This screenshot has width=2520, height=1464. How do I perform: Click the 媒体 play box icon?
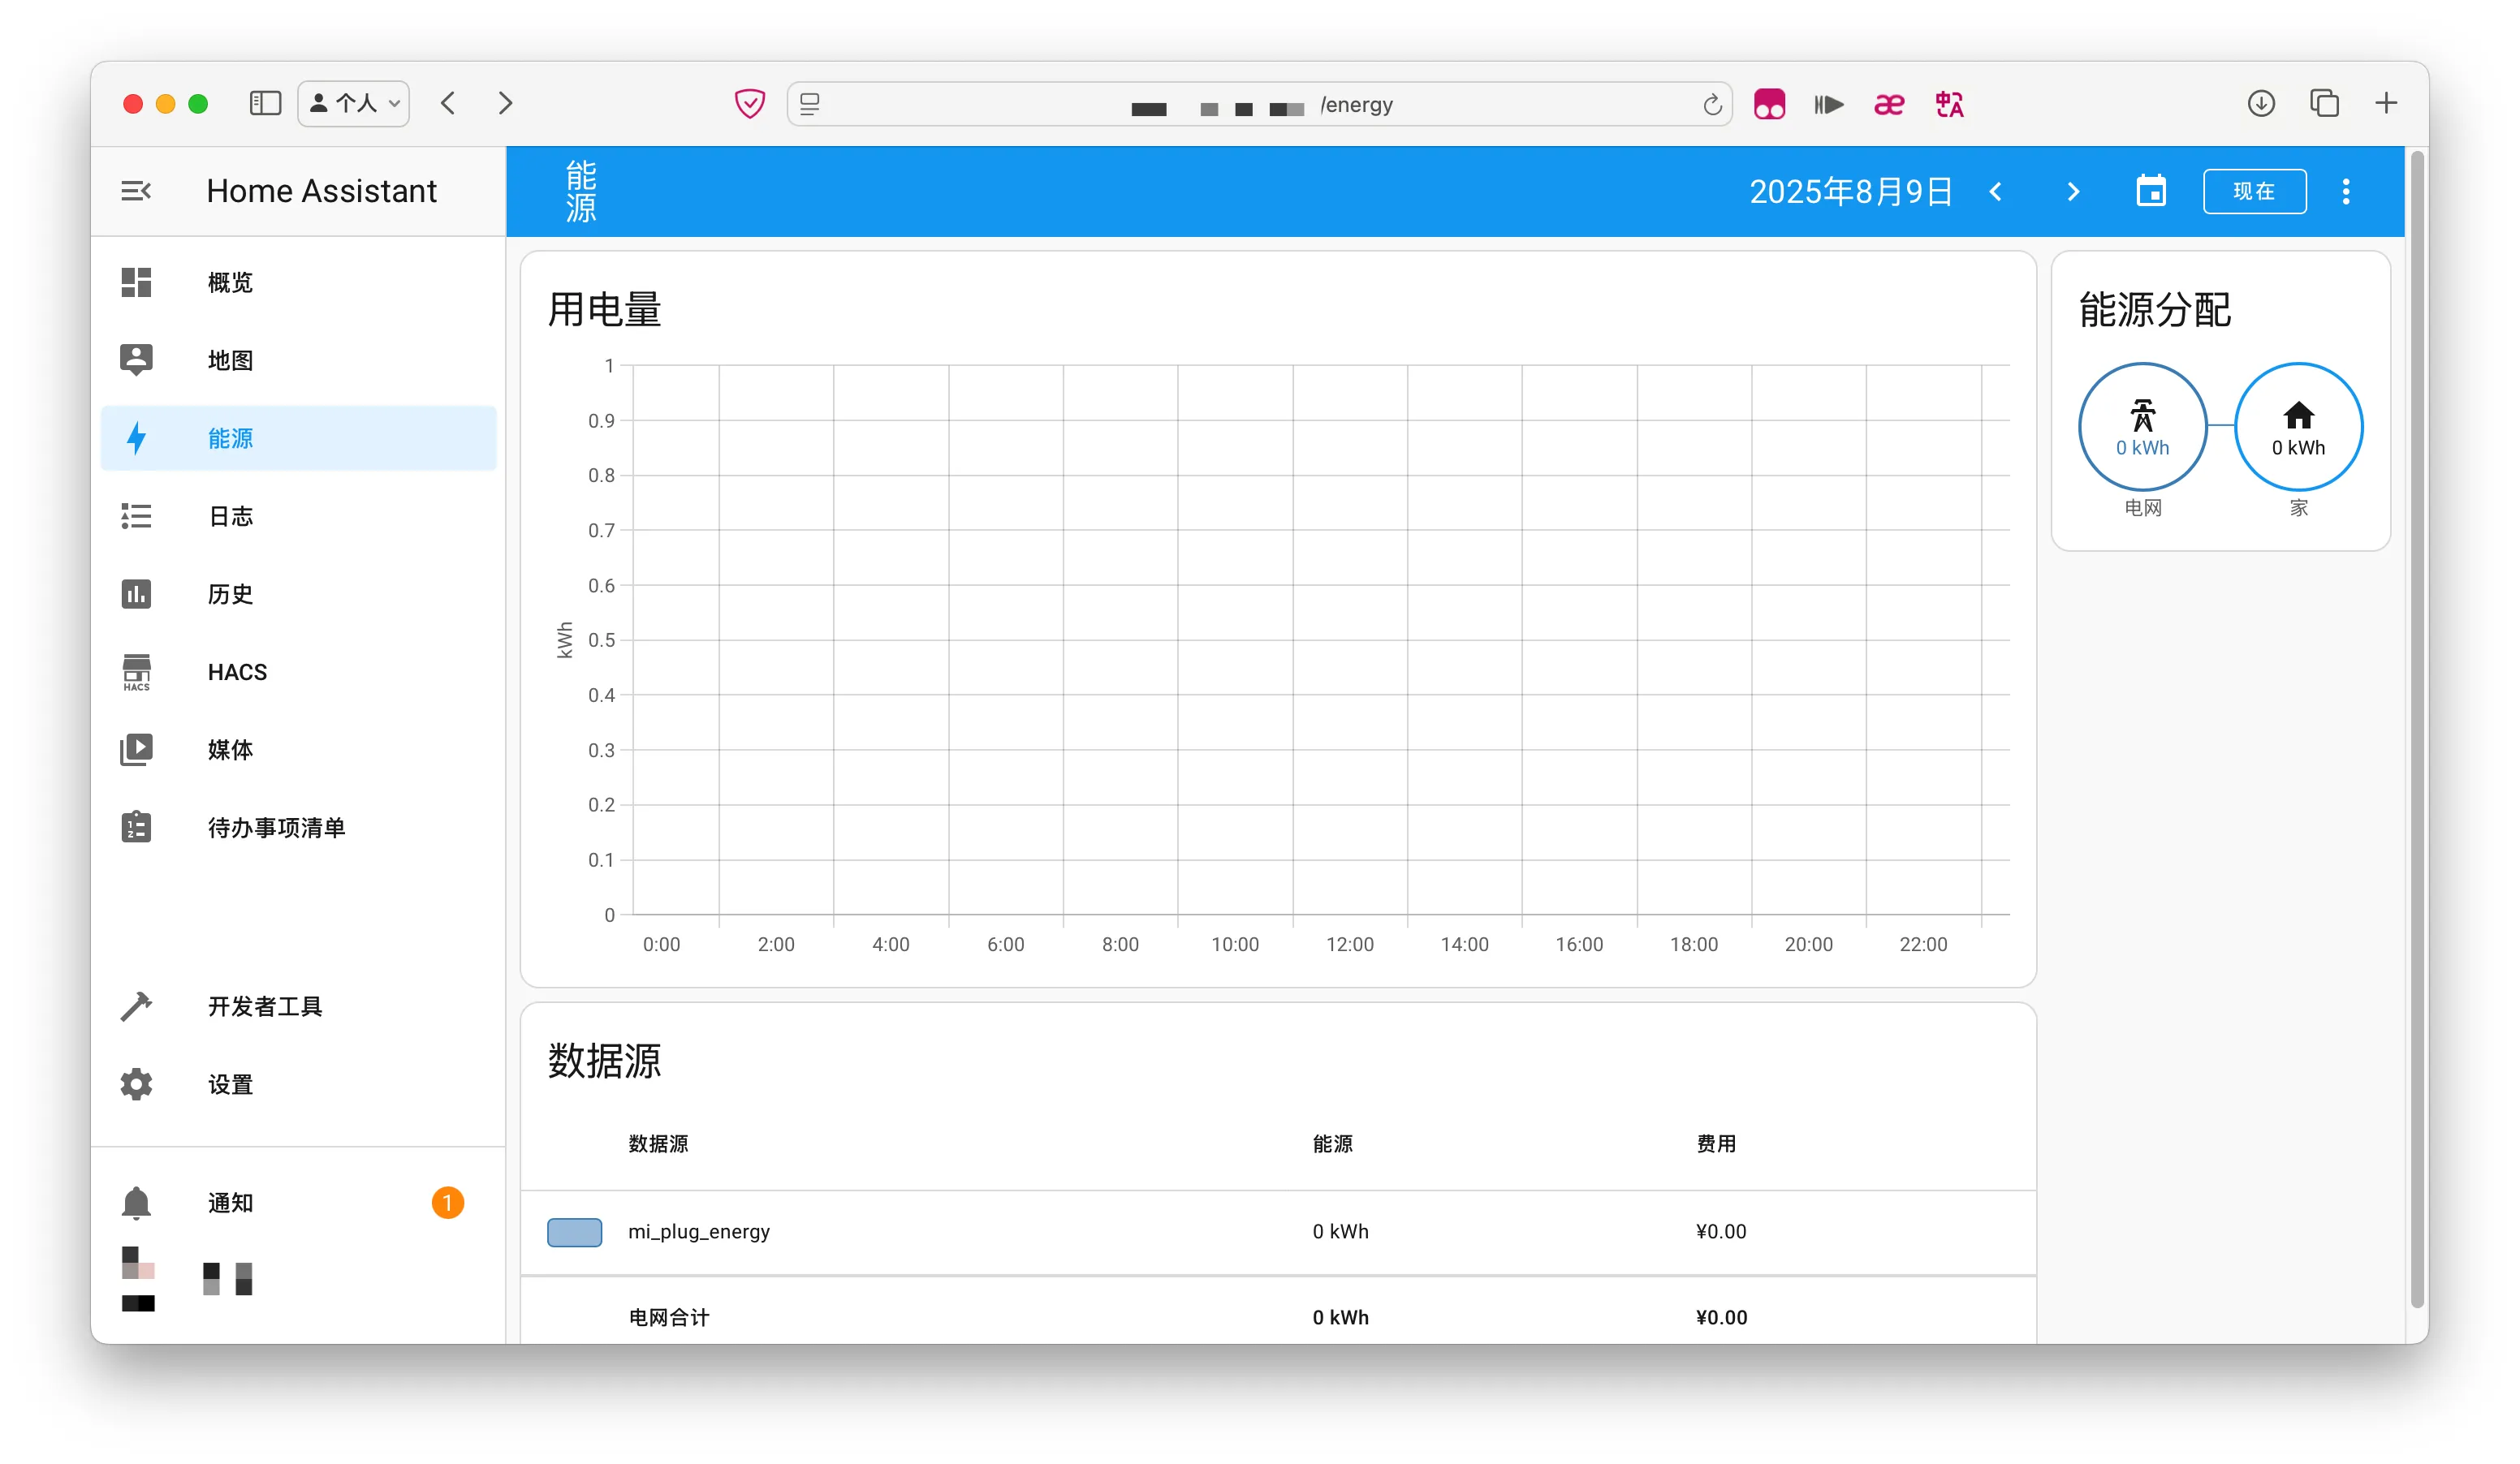click(x=136, y=751)
